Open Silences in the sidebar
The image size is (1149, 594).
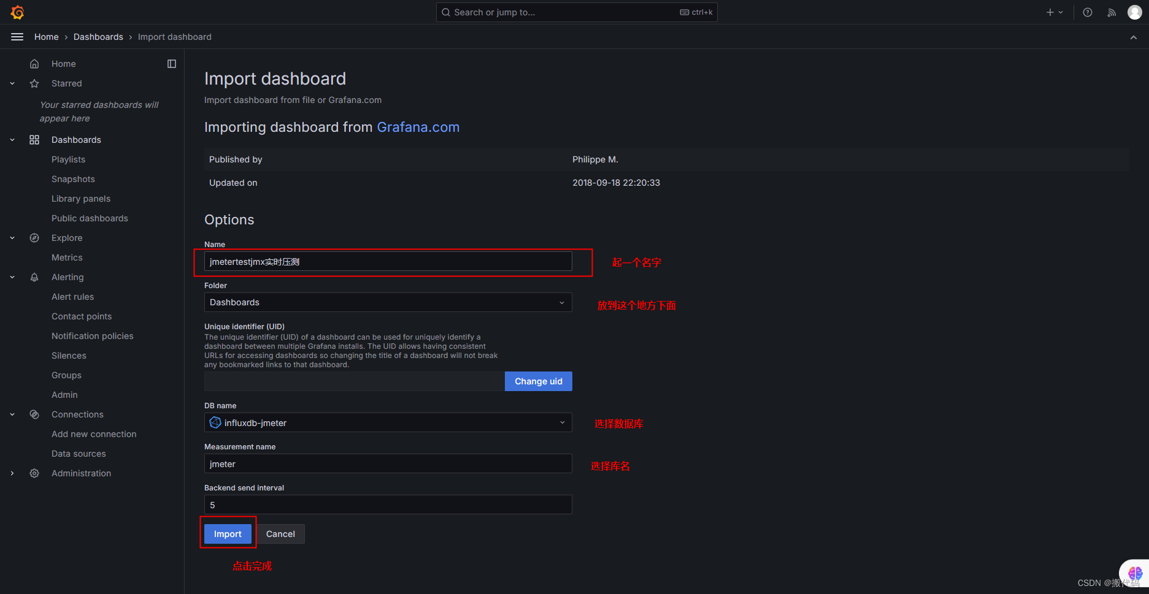[69, 356]
